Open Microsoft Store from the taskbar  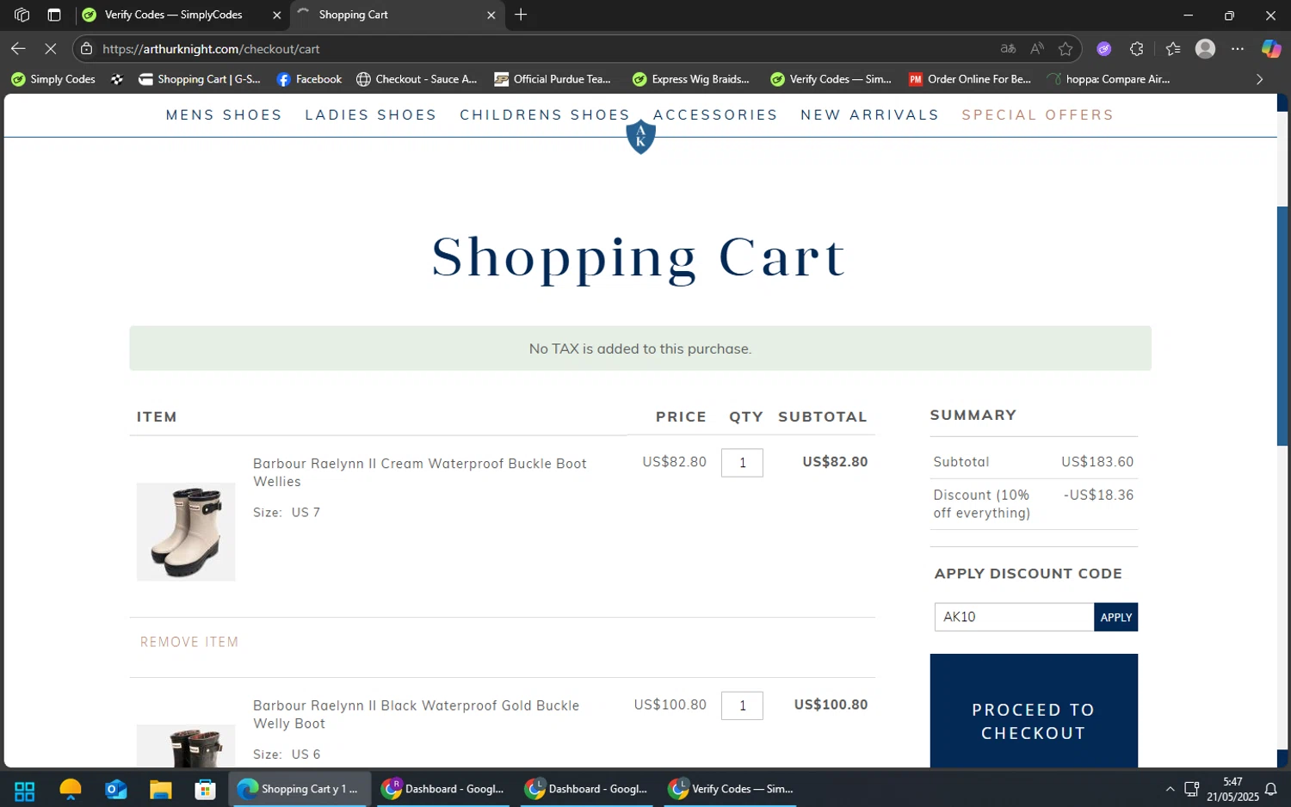point(205,790)
